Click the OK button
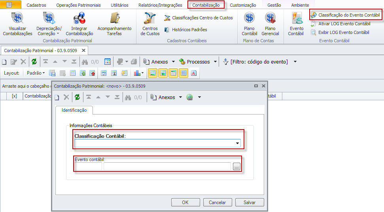 (x=185, y=203)
